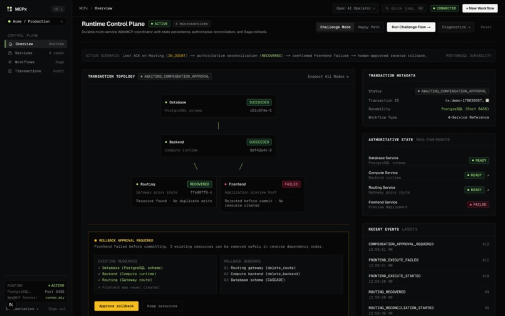505x316 pixels.
Task: Click Keep resources button
Action: point(162,306)
